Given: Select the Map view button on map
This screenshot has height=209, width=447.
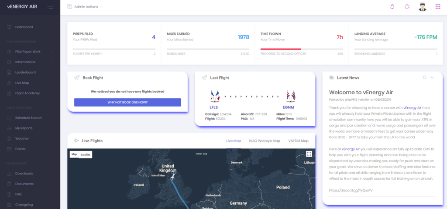Looking at the screenshot, I should pyautogui.click(x=74, y=154).
